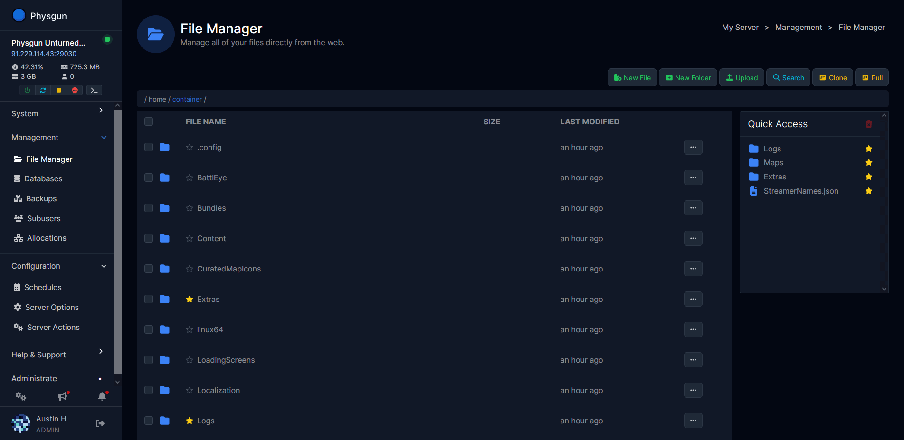Clear Quick Access with red trash icon
Image resolution: width=904 pixels, height=440 pixels.
click(868, 124)
